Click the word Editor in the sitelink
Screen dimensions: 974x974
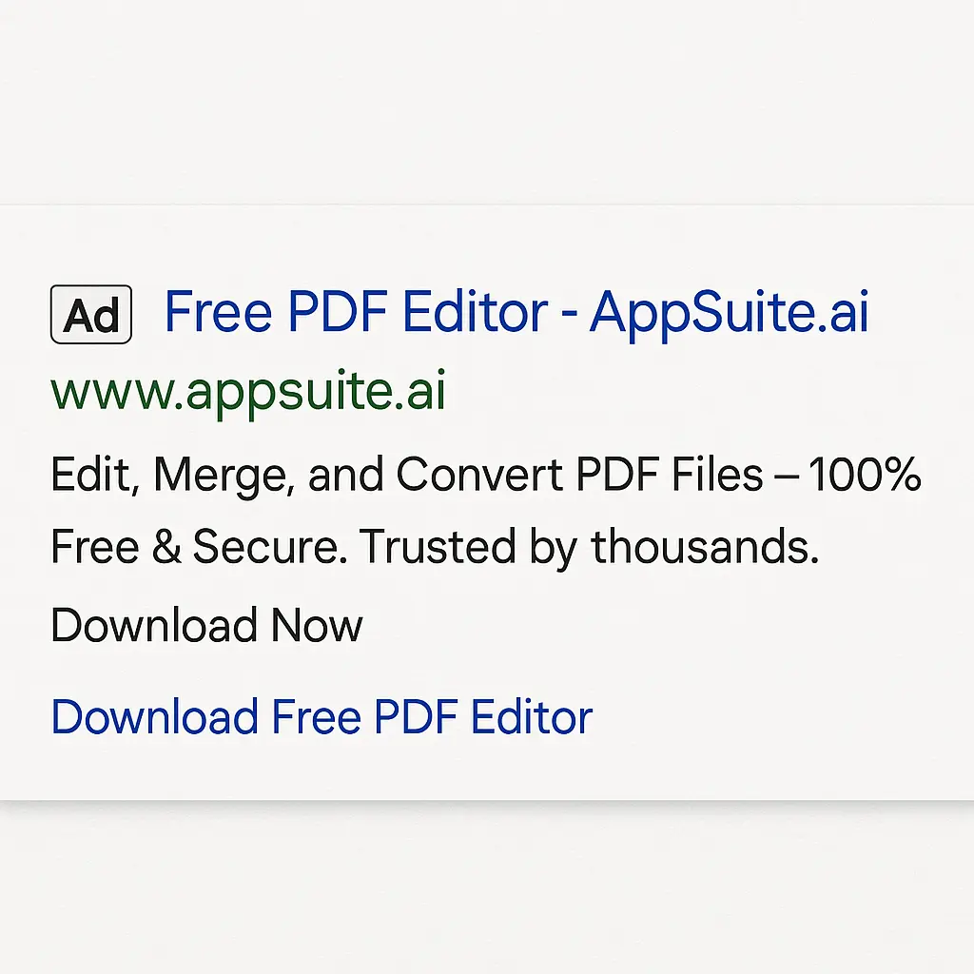click(x=533, y=716)
